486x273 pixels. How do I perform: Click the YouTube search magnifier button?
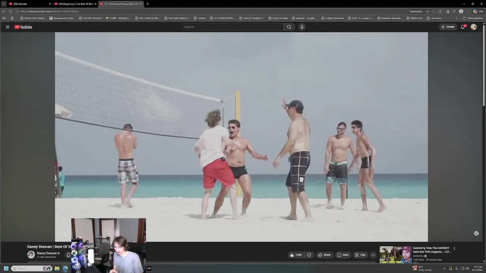(289, 27)
